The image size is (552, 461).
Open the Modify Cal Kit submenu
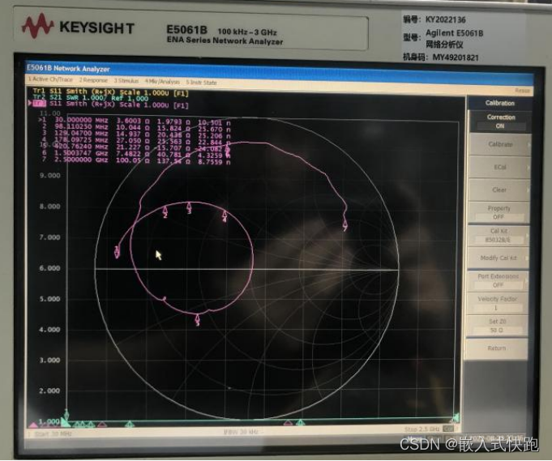coord(498,258)
